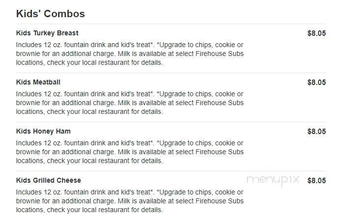Open the Kids Turkey Breast item
Screen dimensions: 361x220
[47, 33]
